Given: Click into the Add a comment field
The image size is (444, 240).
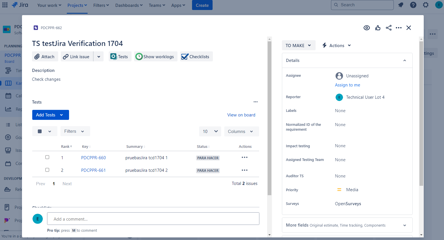Looking at the screenshot, I should tap(153, 219).
